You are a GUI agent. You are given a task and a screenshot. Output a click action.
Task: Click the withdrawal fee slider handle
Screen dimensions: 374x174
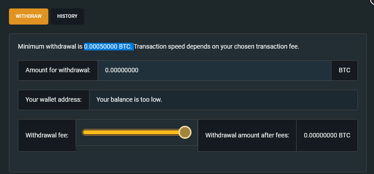(185, 133)
